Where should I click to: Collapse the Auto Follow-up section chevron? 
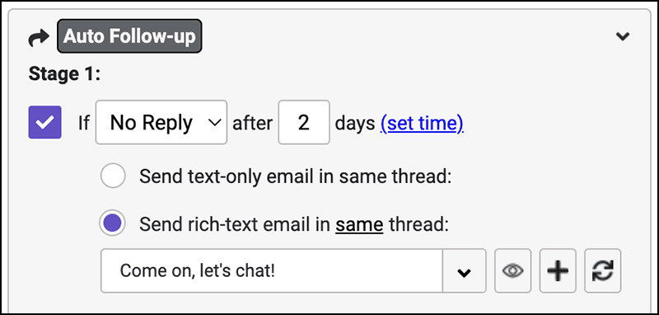click(x=623, y=36)
